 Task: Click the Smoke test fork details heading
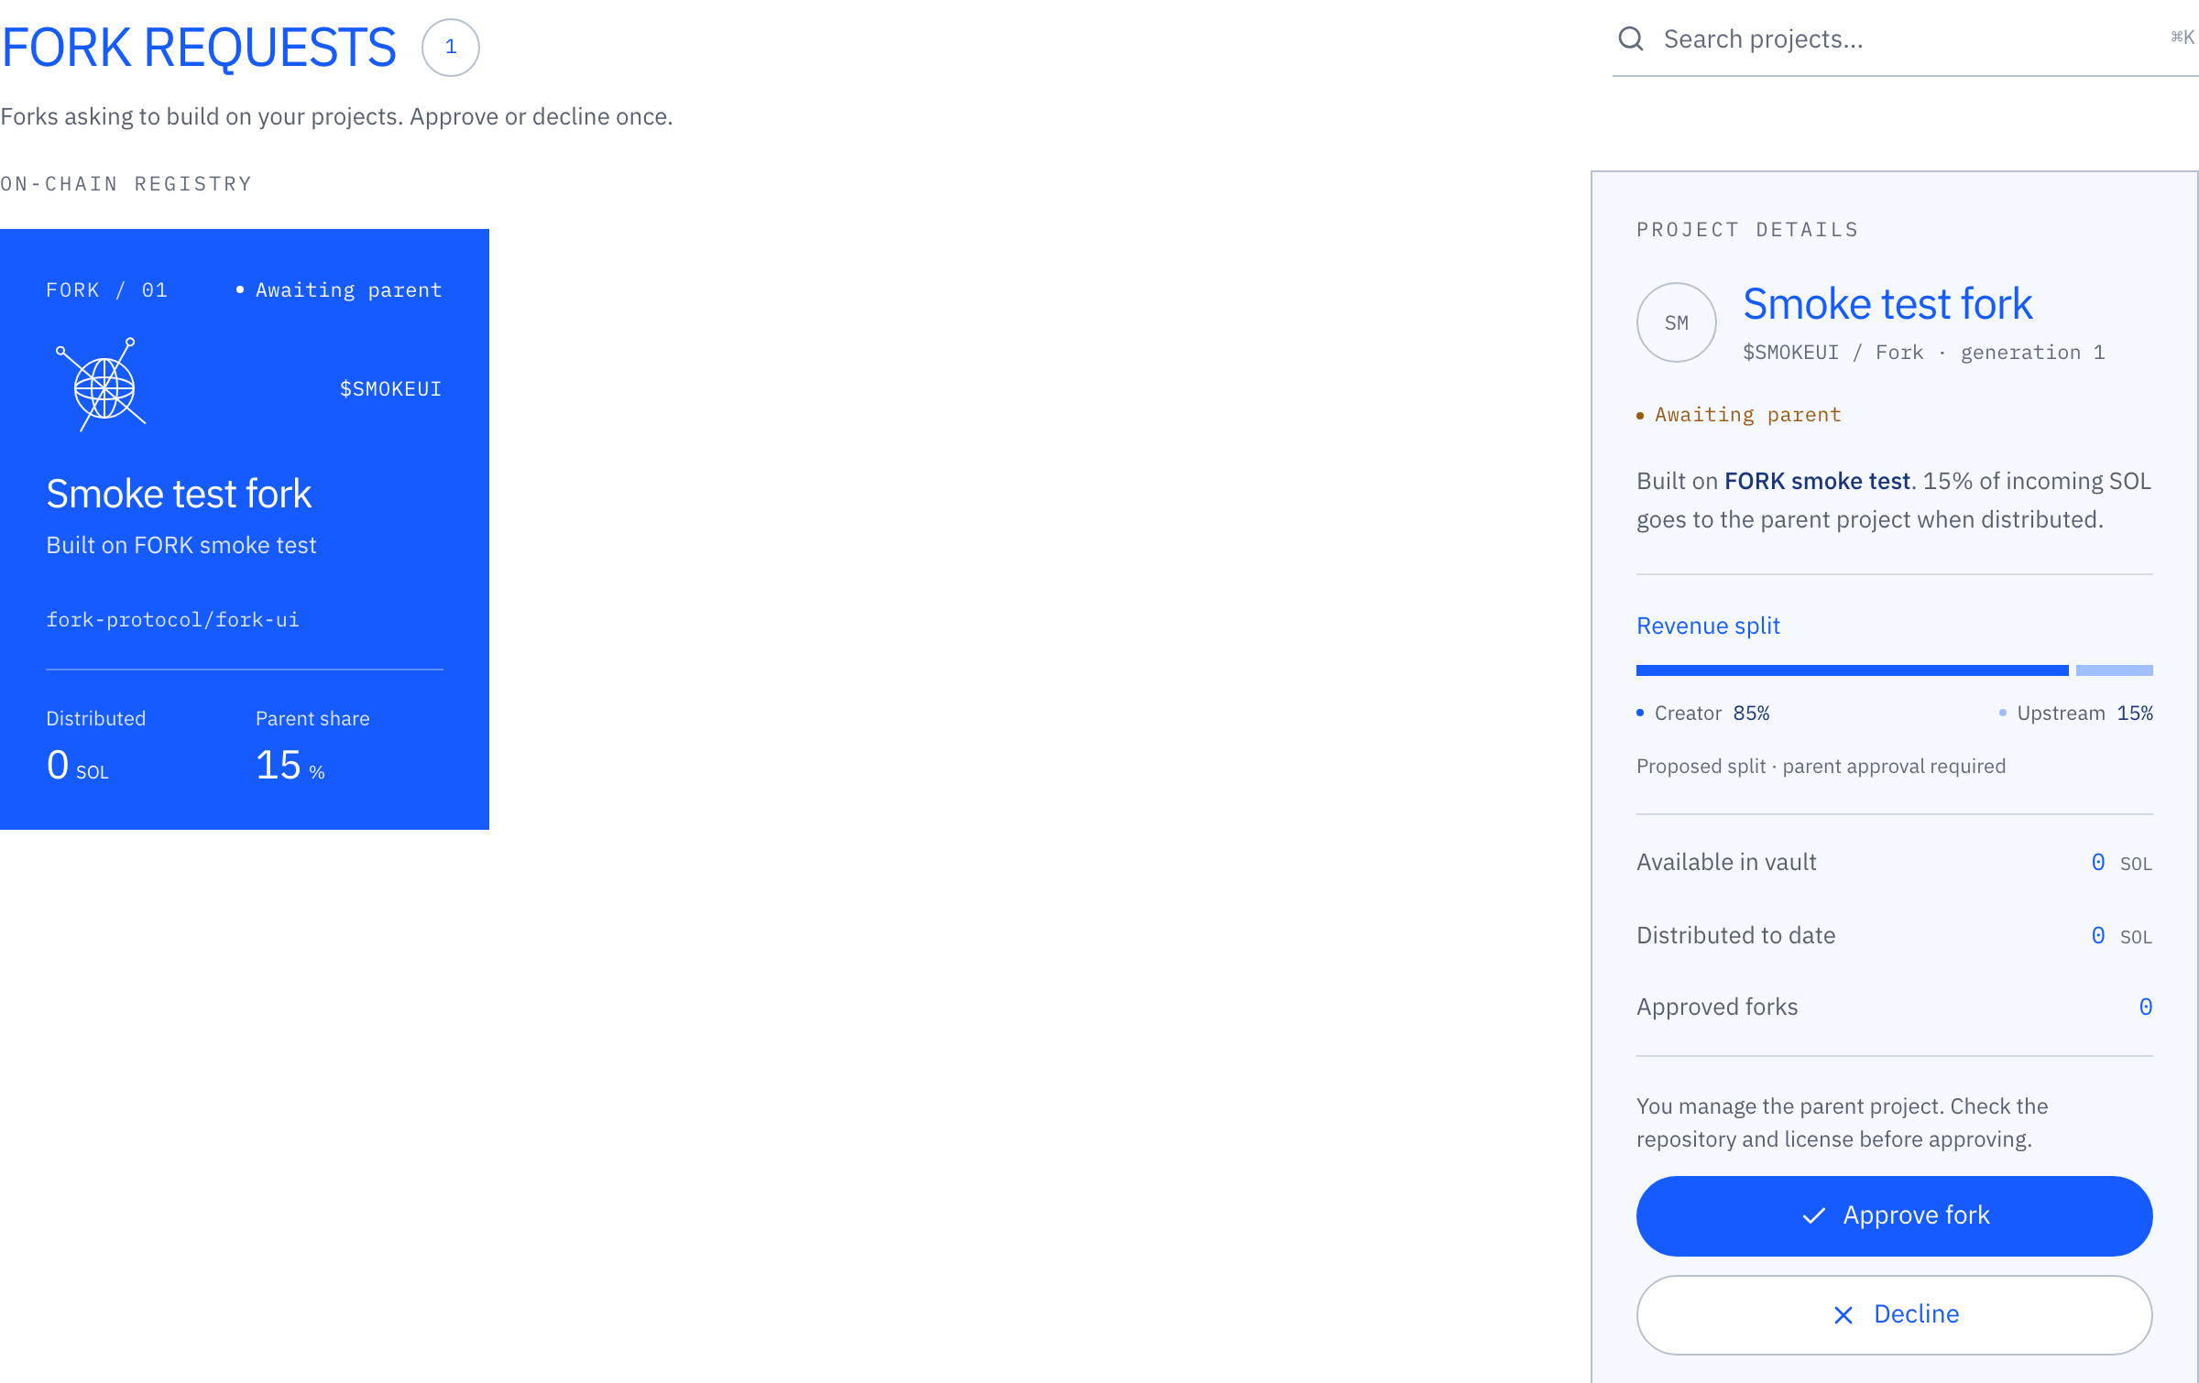pyautogui.click(x=1887, y=304)
